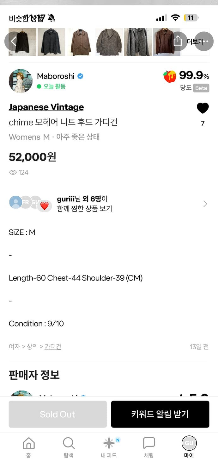Tap Maboroshi's verified blue checkmark badge
218x475 pixels.
point(80,76)
